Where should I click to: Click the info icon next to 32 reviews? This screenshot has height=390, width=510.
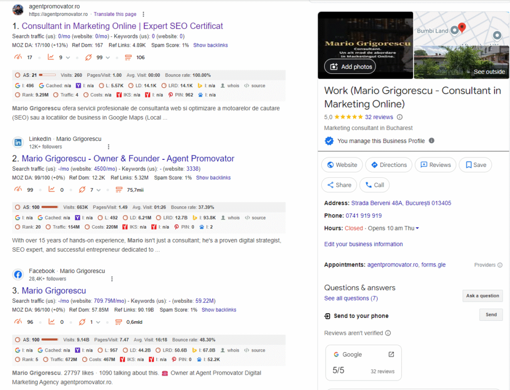coord(400,117)
